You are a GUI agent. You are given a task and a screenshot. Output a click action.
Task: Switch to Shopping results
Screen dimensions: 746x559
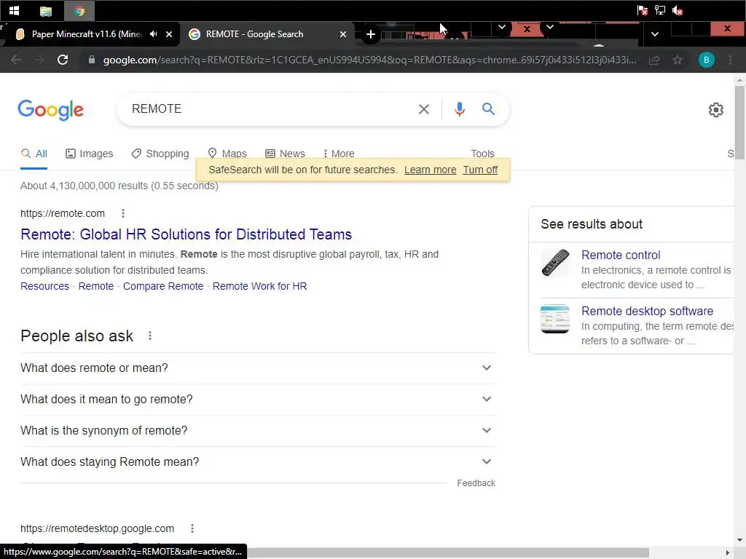(160, 154)
